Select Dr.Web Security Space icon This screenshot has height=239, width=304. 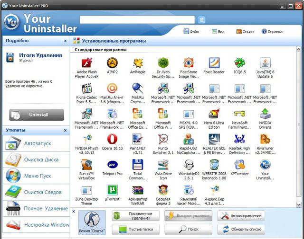(163, 63)
